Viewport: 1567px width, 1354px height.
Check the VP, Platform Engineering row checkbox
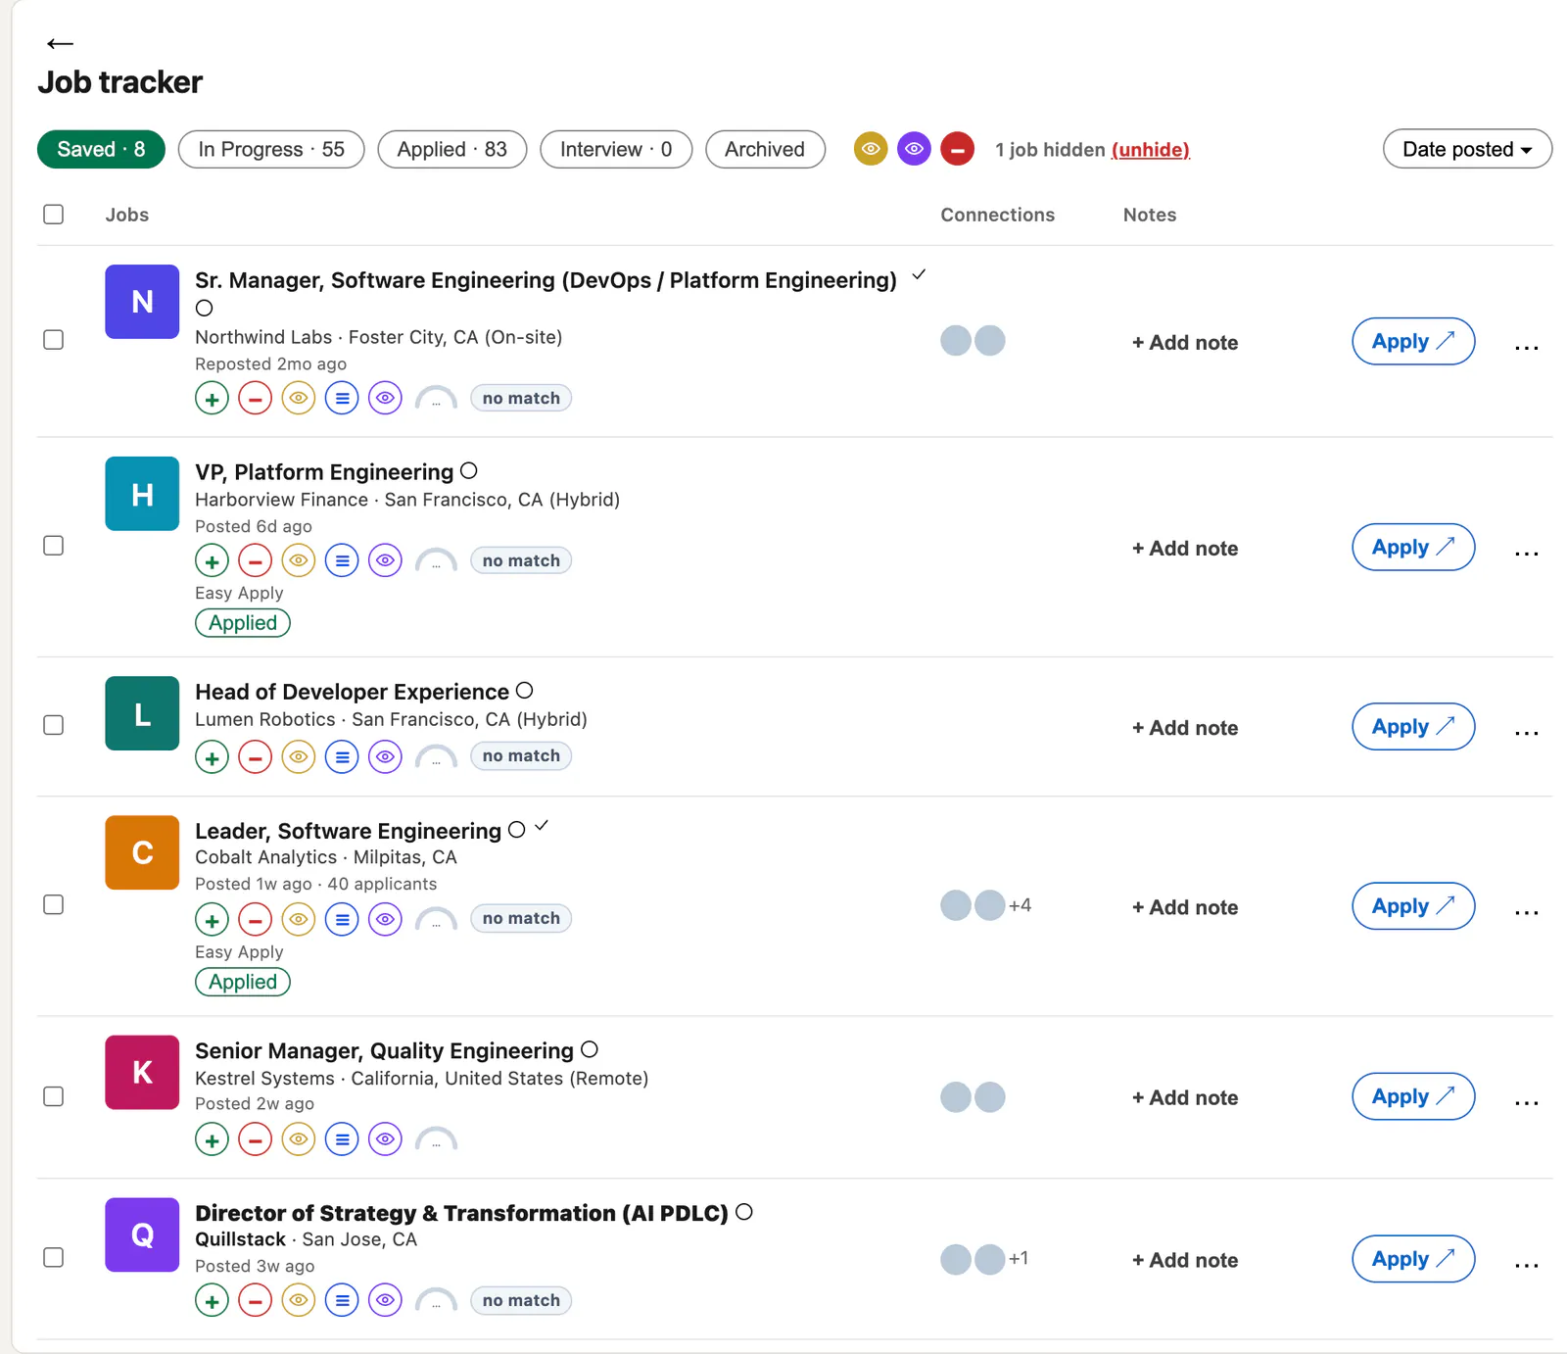54,545
